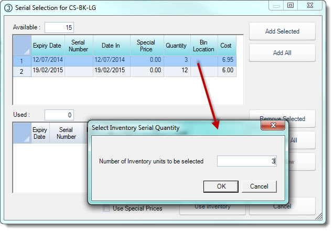Select row 1 header in available table

[x=22, y=61]
